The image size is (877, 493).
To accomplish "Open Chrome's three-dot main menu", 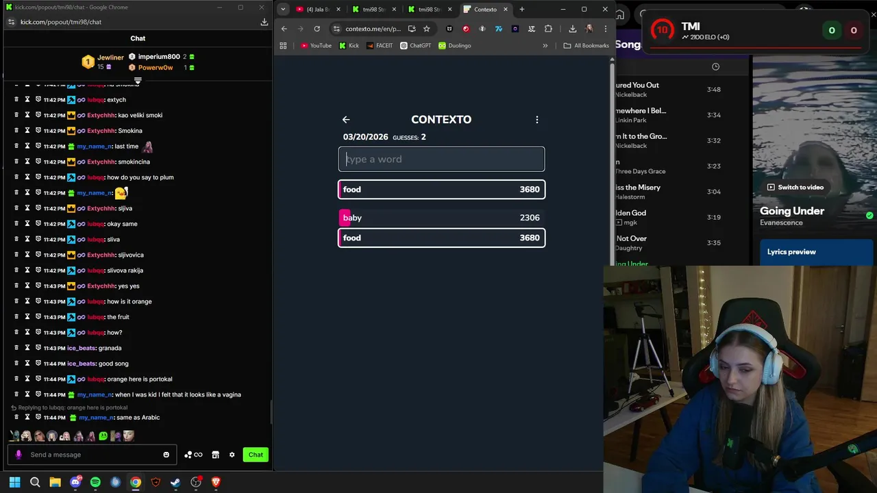I will coord(605,29).
